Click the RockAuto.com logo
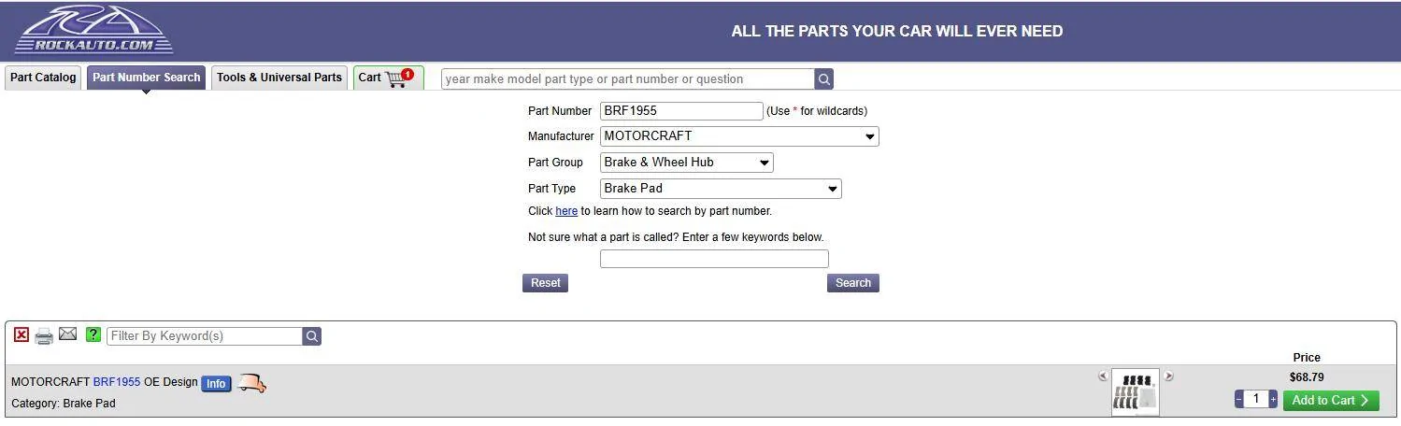Viewport: 1401px width, 426px height. pos(93,30)
